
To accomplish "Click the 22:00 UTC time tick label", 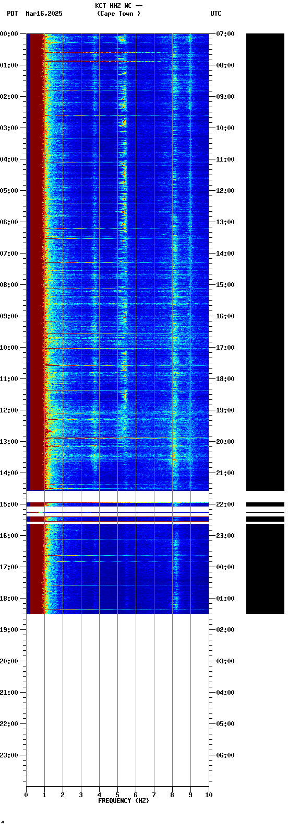I will (x=225, y=504).
